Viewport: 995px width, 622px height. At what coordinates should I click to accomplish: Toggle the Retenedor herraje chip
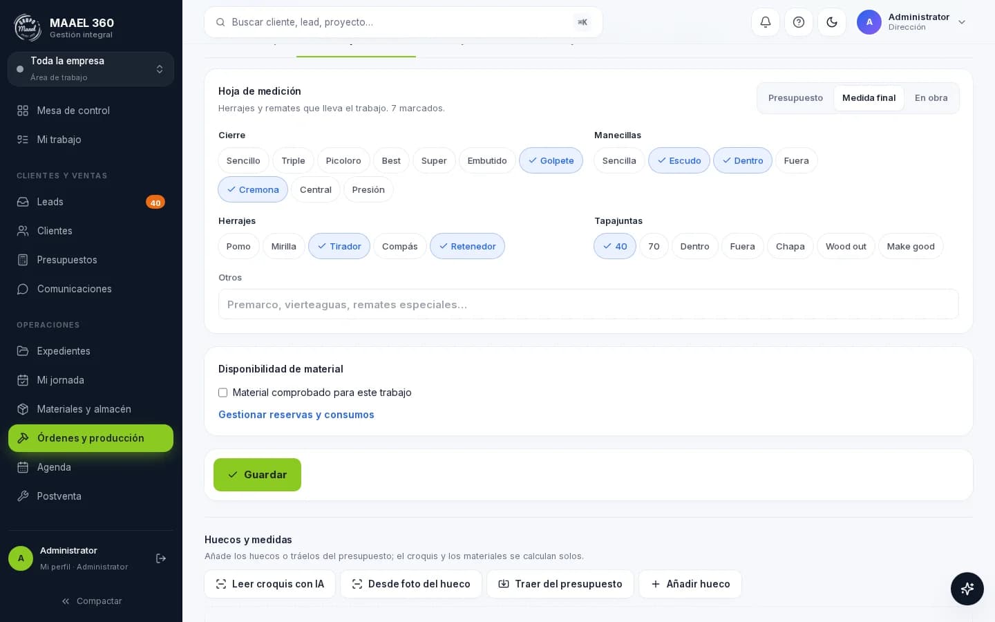(467, 246)
